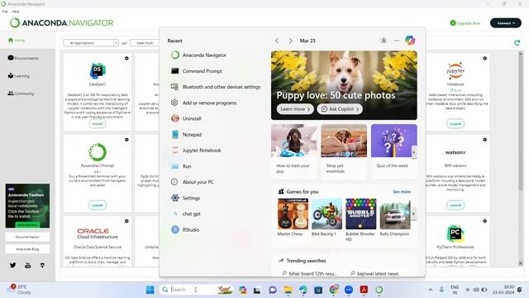Viewport: 529px width, 298px height.
Task: Switch to Learning in the sidebar
Action: pos(18,76)
